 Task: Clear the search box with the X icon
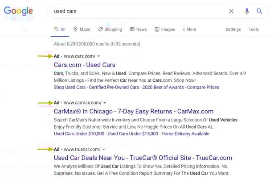231,11
